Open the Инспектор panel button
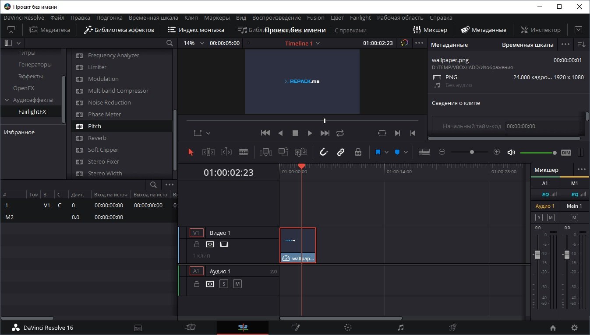Viewport: 590px width, 335px height. [x=540, y=30]
